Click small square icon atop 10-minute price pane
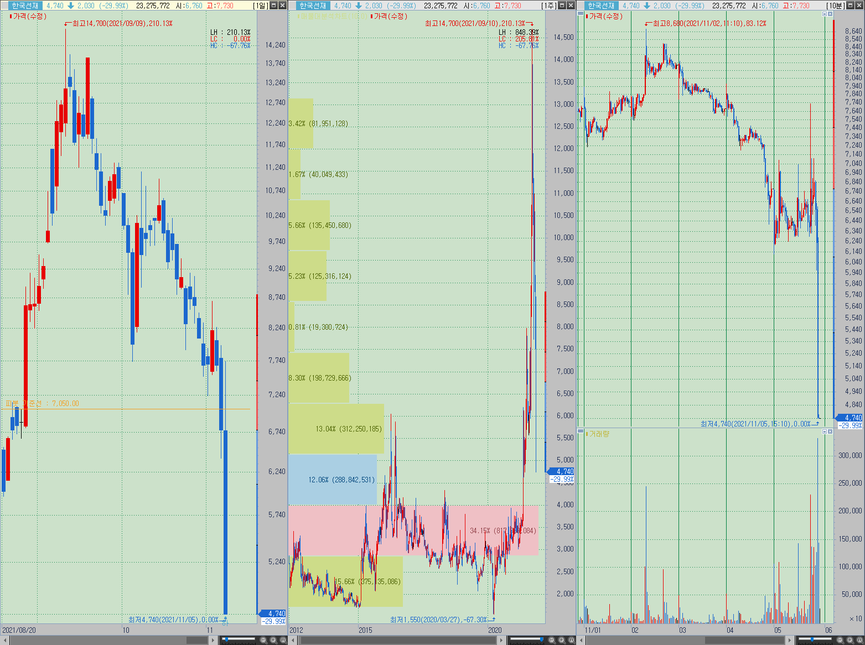This screenshot has height=645, width=865. click(x=825, y=14)
